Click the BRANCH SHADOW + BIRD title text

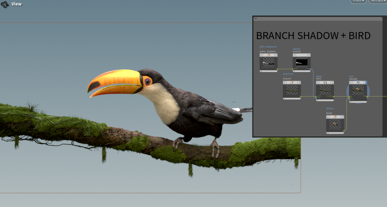tap(313, 36)
